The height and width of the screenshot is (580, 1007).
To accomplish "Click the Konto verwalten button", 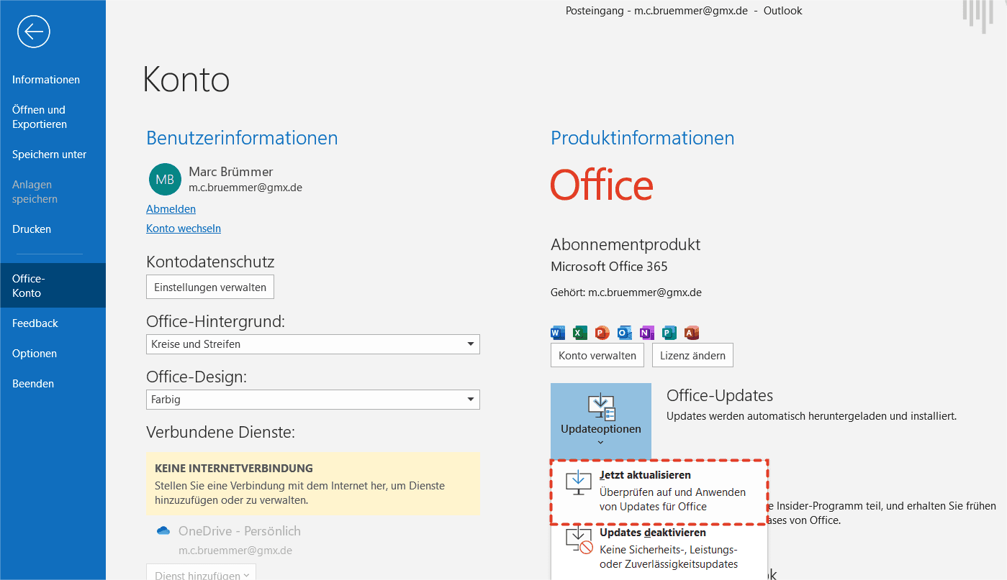I will [597, 356].
